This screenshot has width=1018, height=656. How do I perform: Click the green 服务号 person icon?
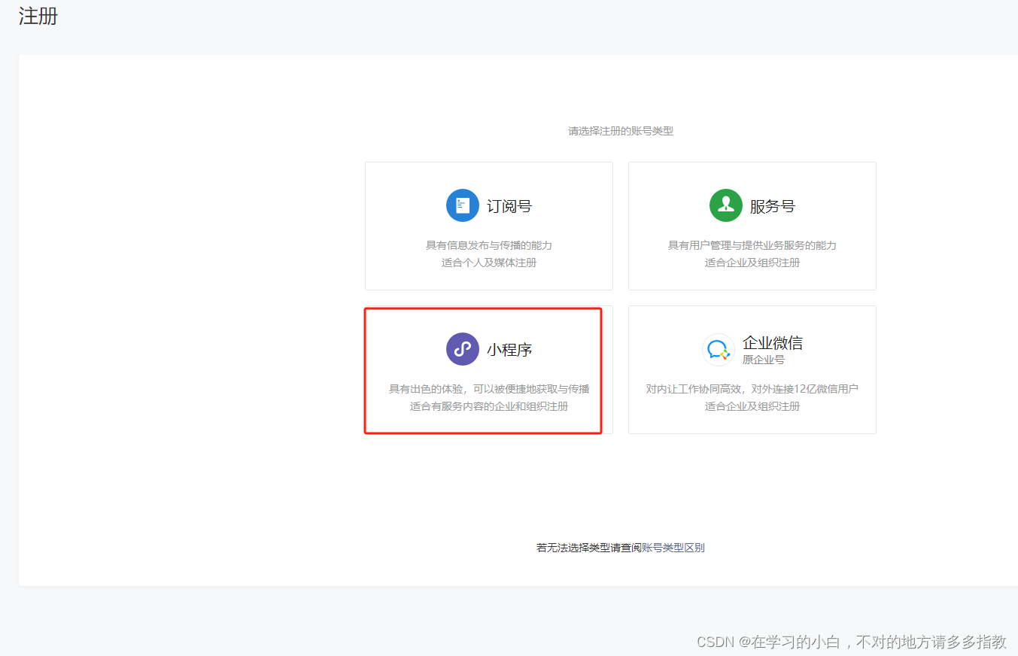[x=726, y=205]
